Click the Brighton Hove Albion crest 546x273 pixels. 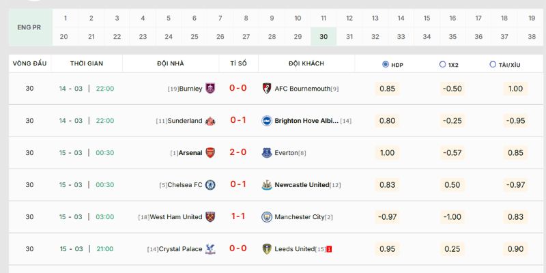(x=267, y=121)
